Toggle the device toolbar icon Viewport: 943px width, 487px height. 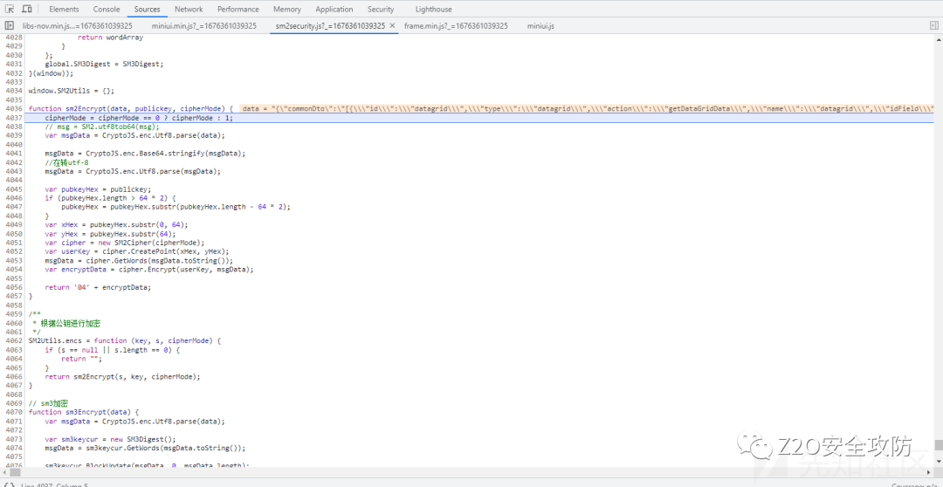[27, 9]
